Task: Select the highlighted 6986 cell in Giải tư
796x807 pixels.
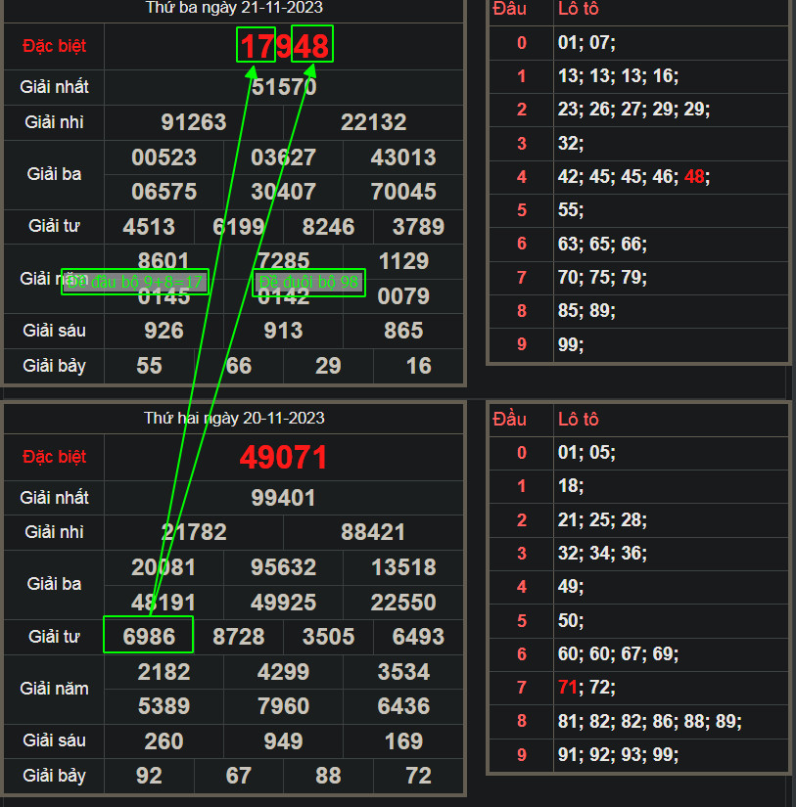Action: (x=149, y=636)
